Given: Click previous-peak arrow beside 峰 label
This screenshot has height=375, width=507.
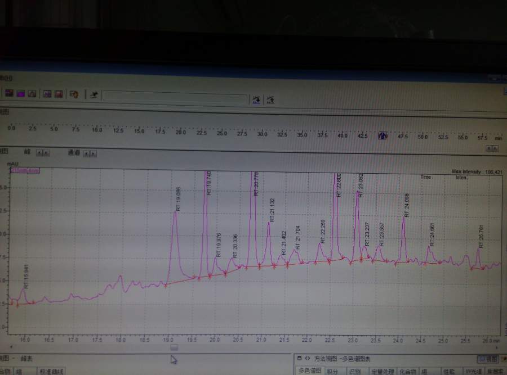Looking at the screenshot, I should [39, 153].
